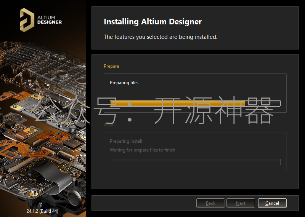
Task: Click the grayed-out Next button
Action: click(241, 203)
